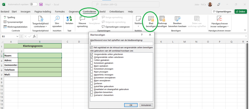
Task: Switch to the Ontwikkelaars tab
Action: point(117,12)
